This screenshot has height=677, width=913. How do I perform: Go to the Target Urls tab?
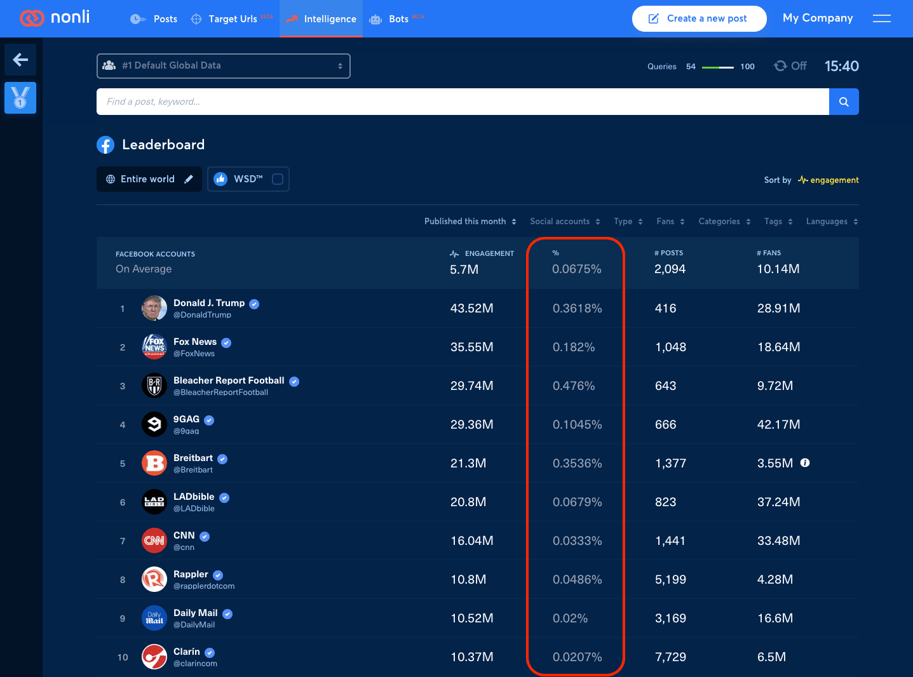(x=231, y=19)
